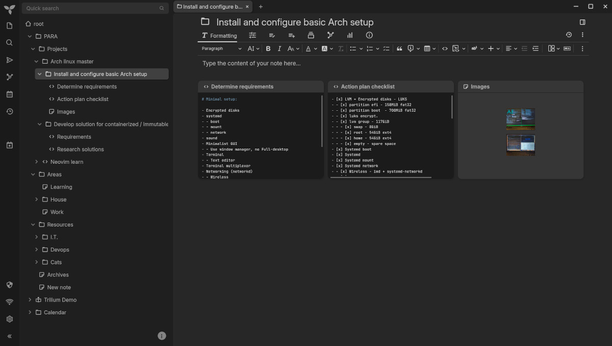
Task: Expand the Neovim learn tree node
Action: (x=37, y=162)
